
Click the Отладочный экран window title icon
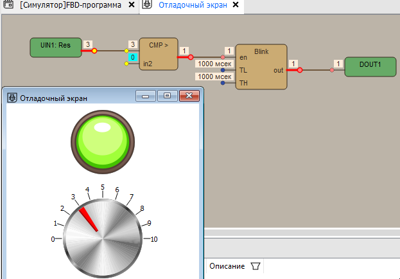pos(12,98)
